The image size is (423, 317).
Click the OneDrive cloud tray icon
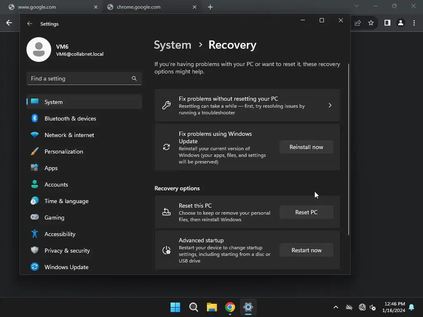tap(349, 307)
